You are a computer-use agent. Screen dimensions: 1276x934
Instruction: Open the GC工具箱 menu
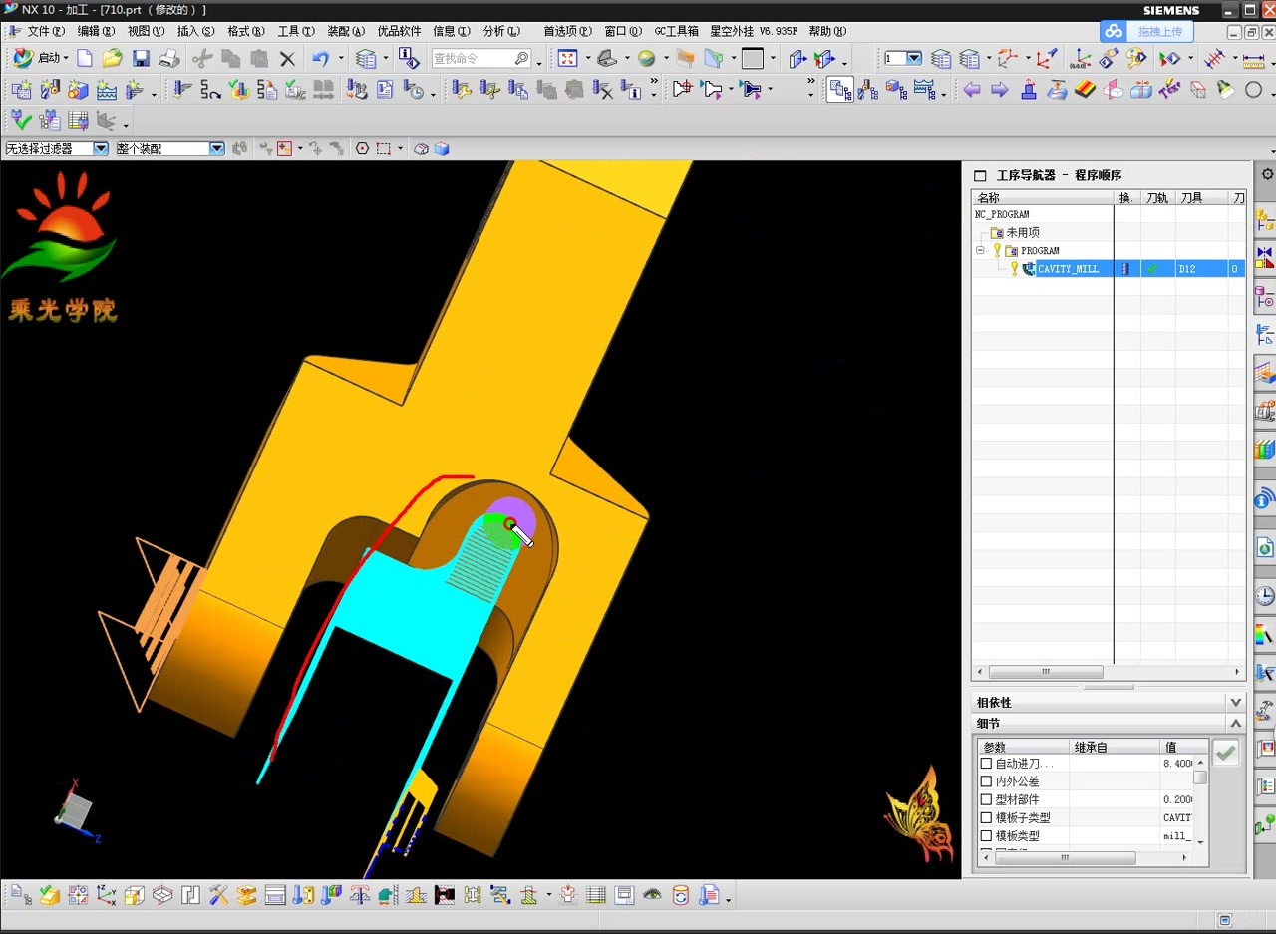point(676,31)
